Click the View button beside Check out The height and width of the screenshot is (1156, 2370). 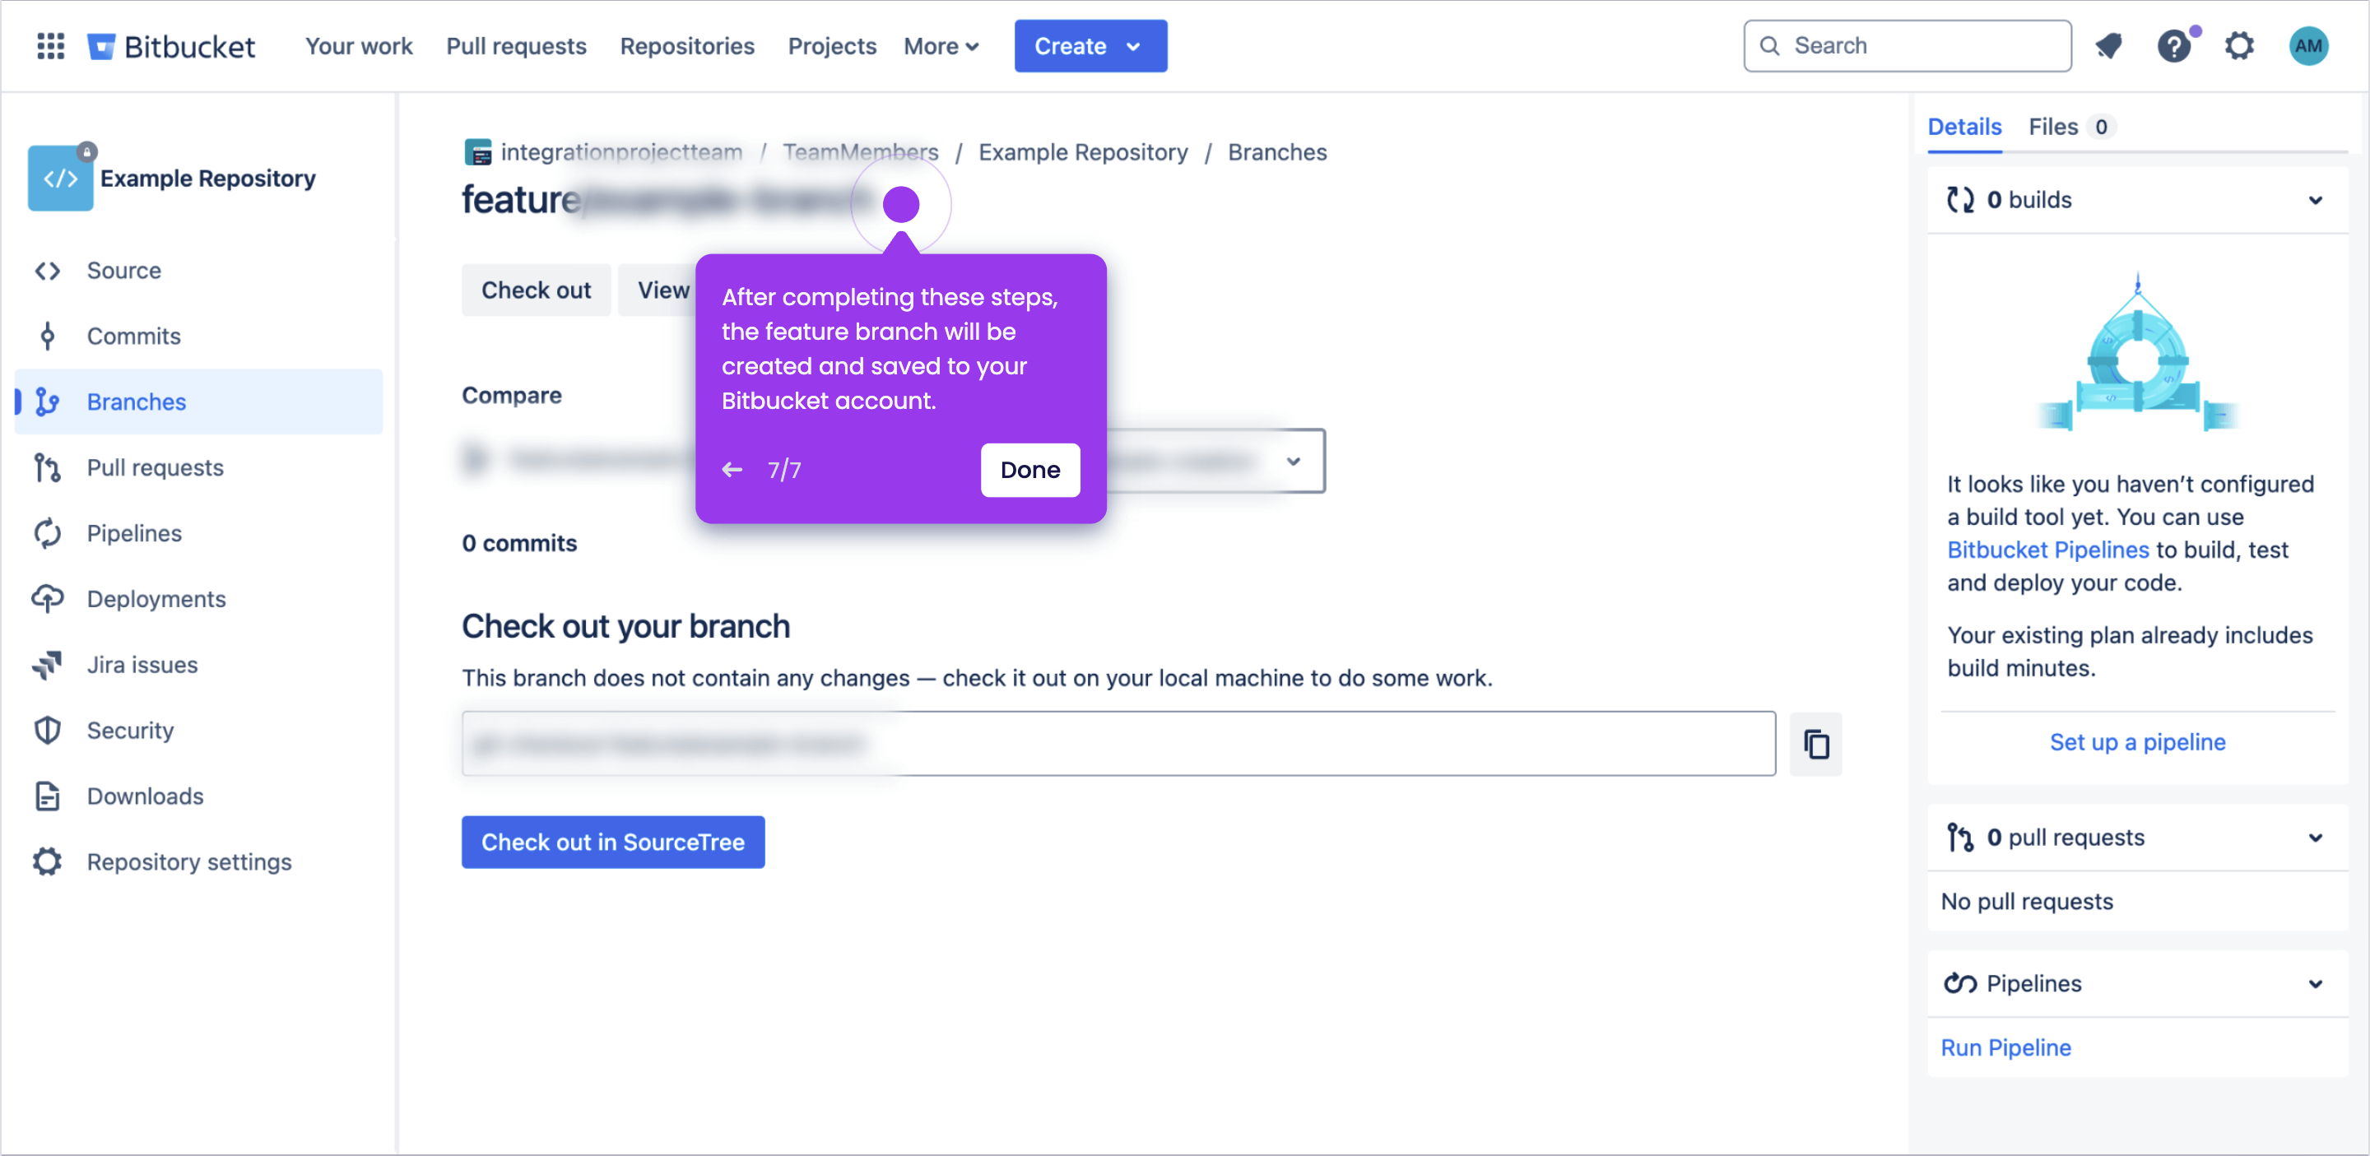657,290
